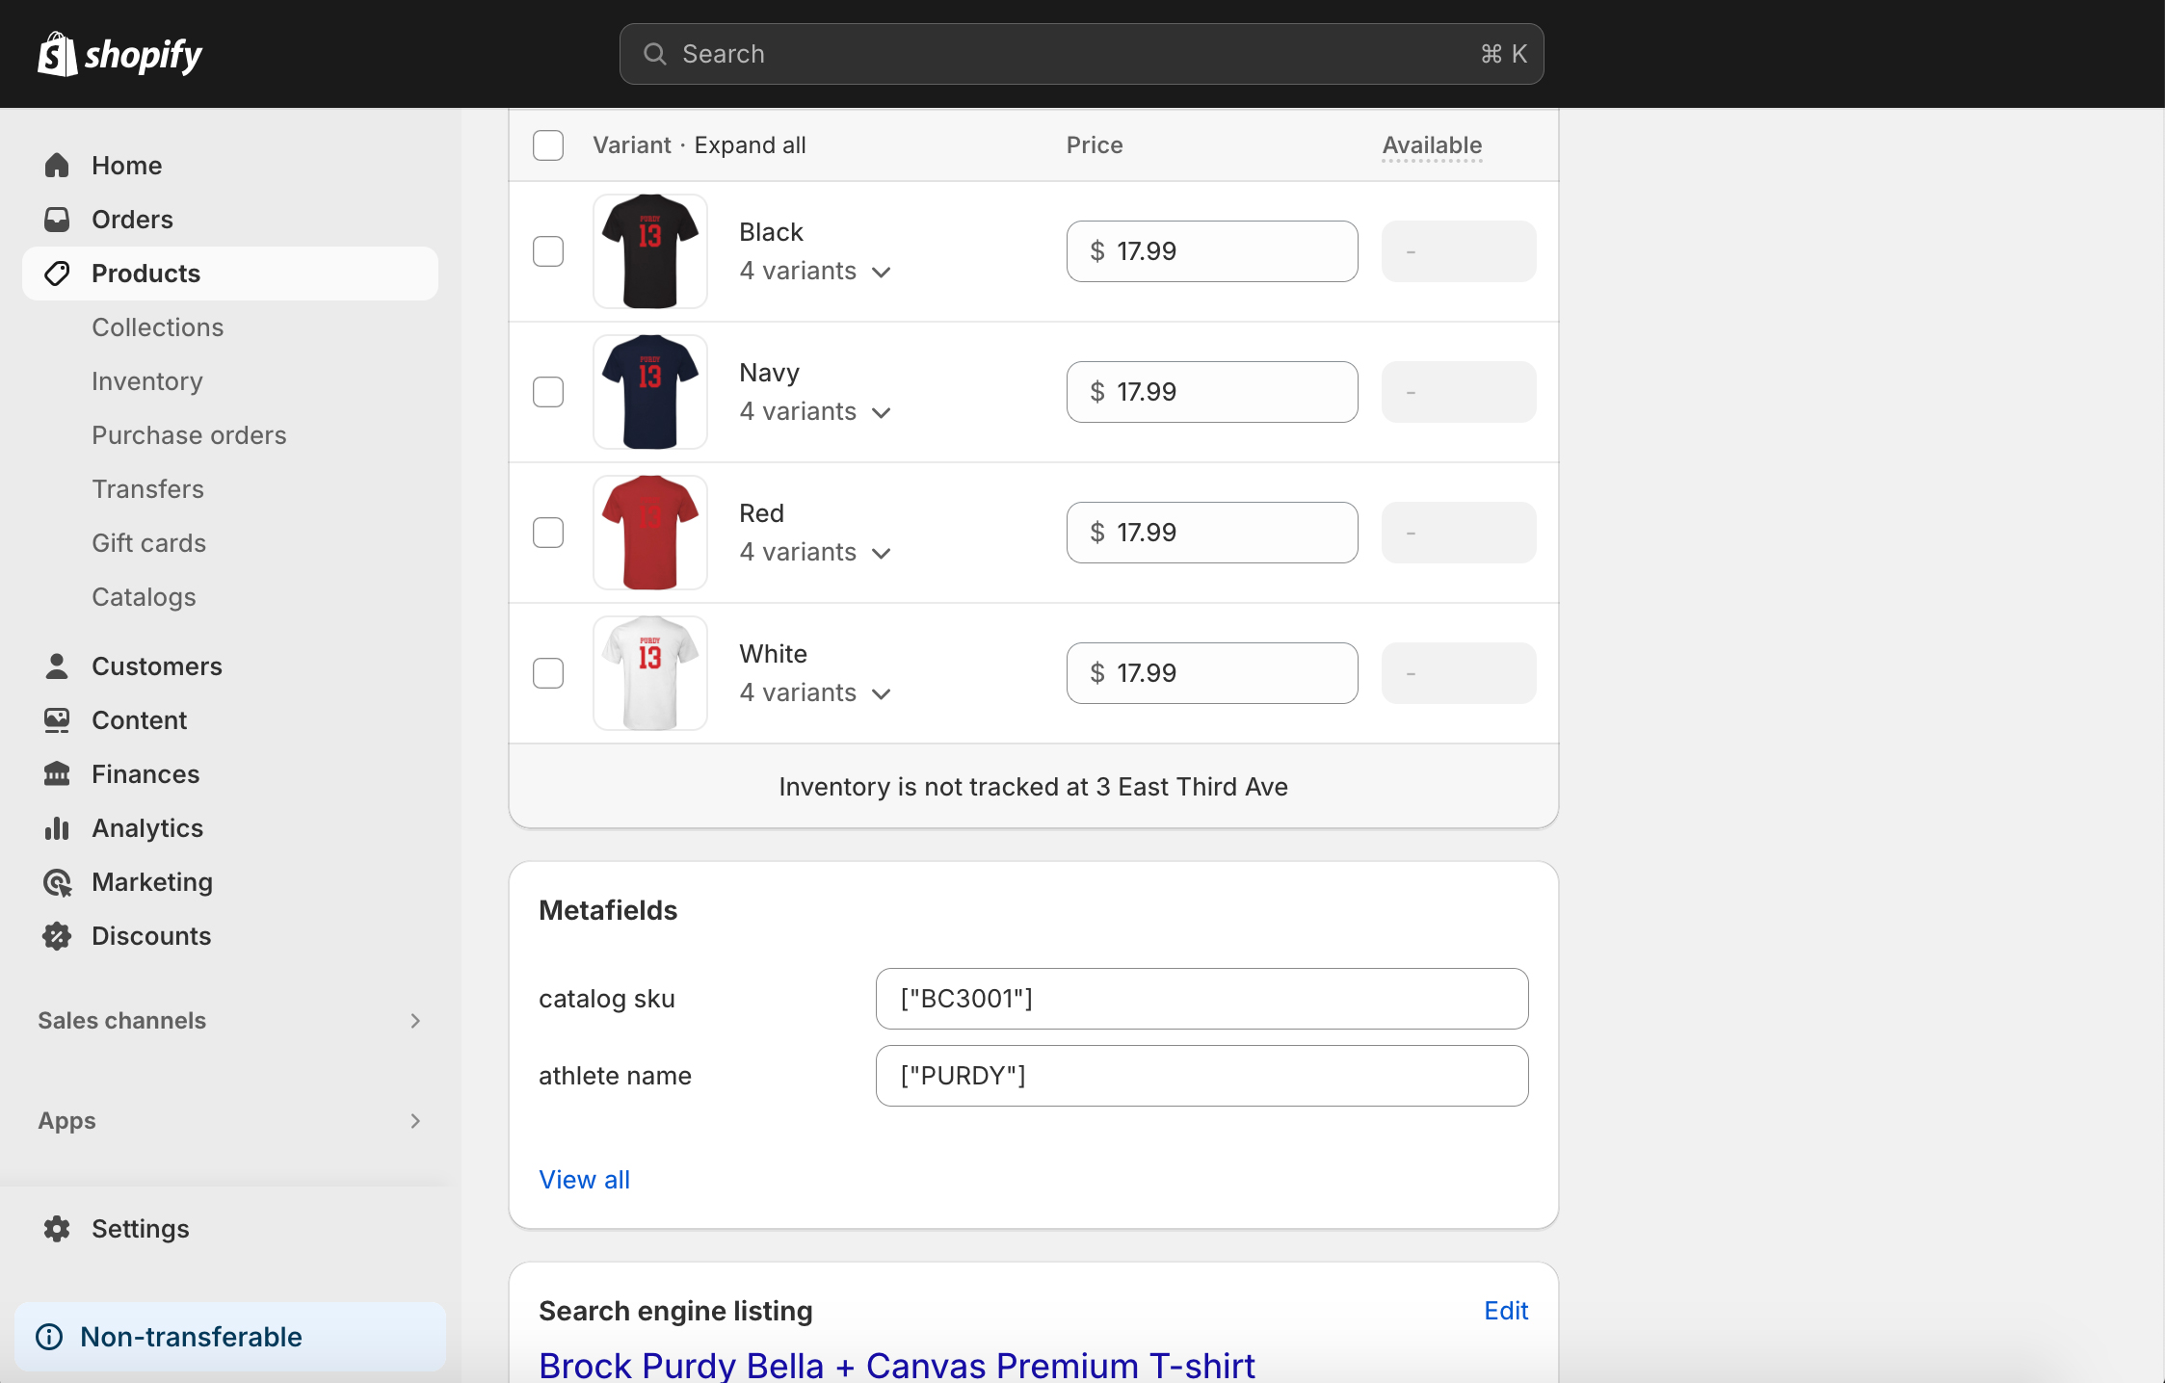Click the Marketing target icon
This screenshot has width=2165, height=1383.
point(57,882)
